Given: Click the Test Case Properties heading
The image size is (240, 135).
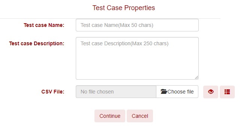Looking at the screenshot, I should [124, 8].
